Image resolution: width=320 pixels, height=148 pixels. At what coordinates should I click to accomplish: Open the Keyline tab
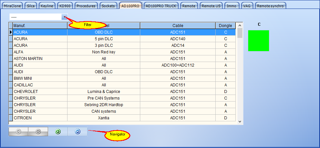[47, 6]
